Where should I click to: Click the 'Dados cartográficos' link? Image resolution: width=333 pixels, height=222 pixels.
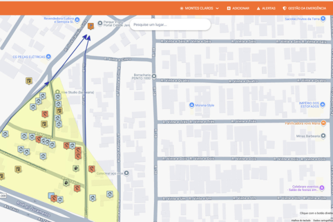coord(322,220)
